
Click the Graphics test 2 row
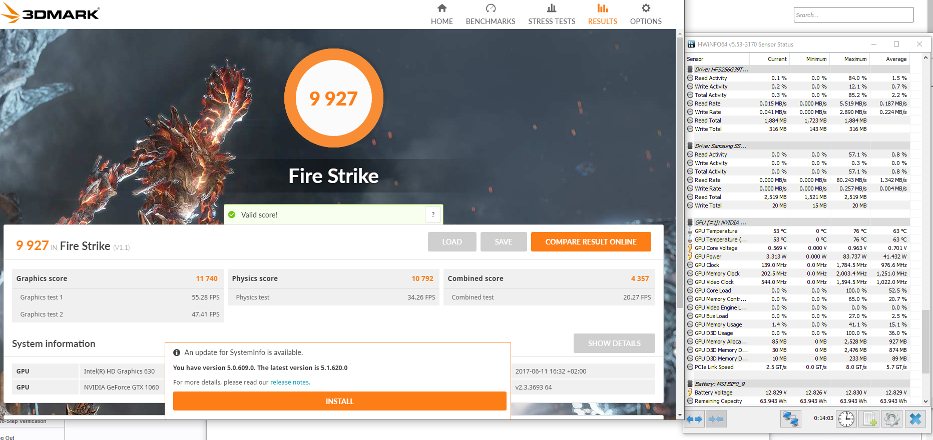118,314
